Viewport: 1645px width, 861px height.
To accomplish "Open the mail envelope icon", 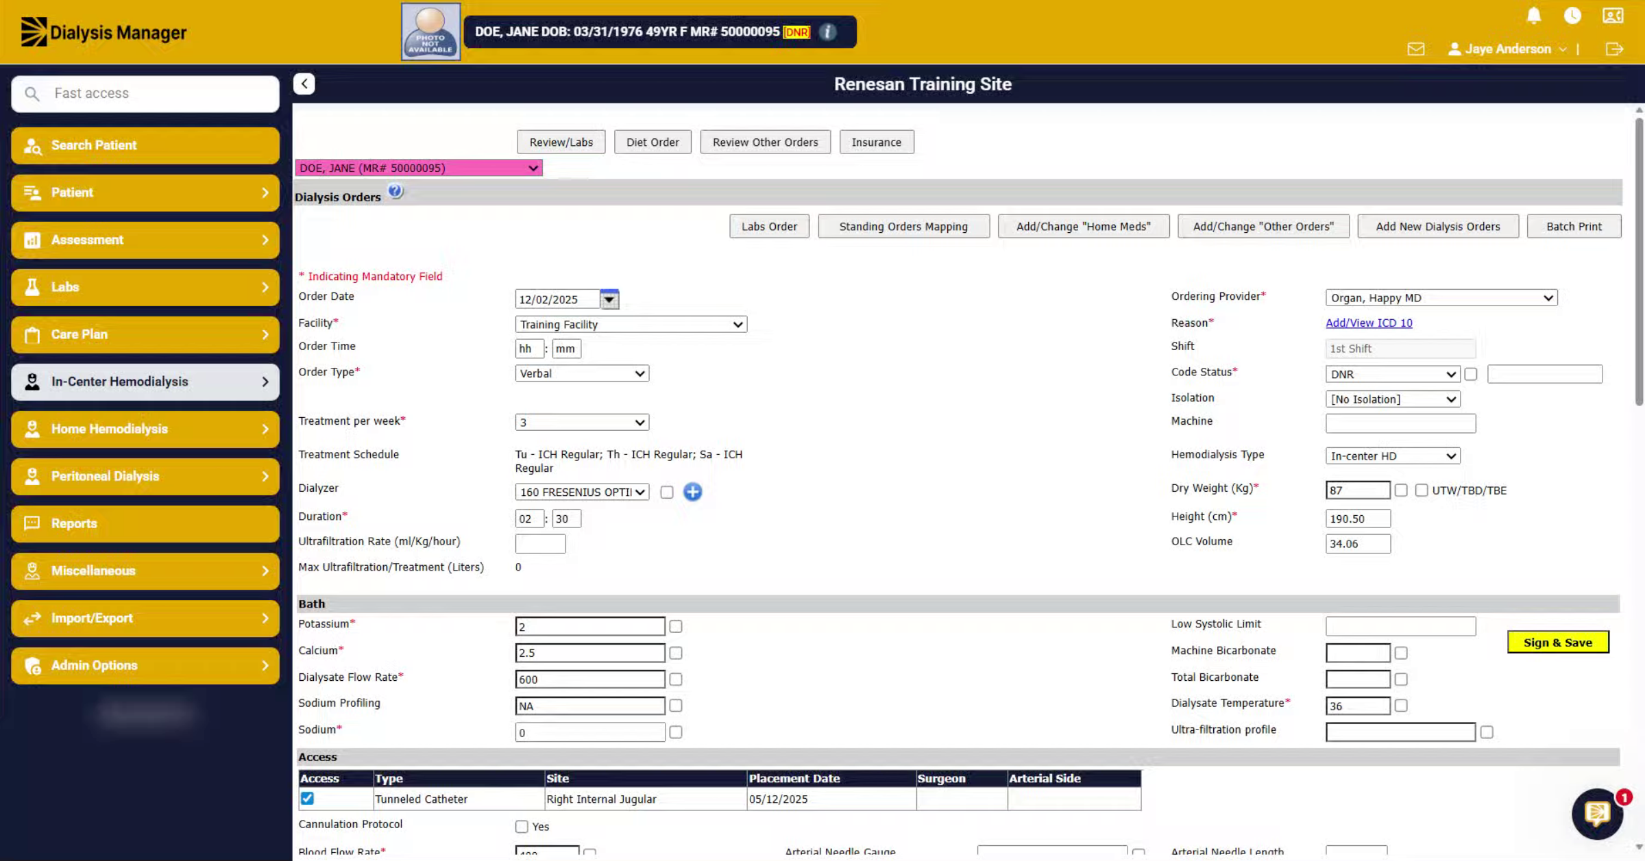I will [1416, 49].
